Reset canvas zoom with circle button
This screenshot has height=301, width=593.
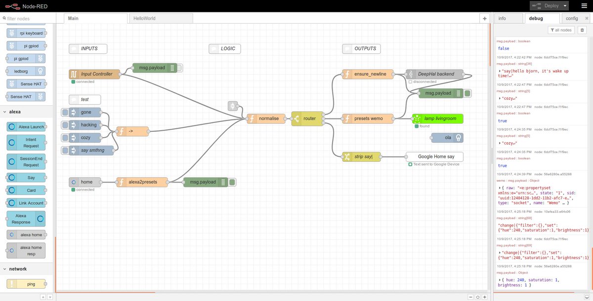click(x=477, y=297)
